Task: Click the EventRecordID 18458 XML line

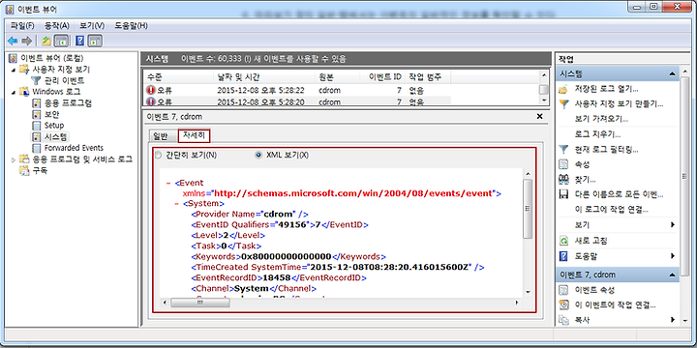Action: pyautogui.click(x=278, y=277)
